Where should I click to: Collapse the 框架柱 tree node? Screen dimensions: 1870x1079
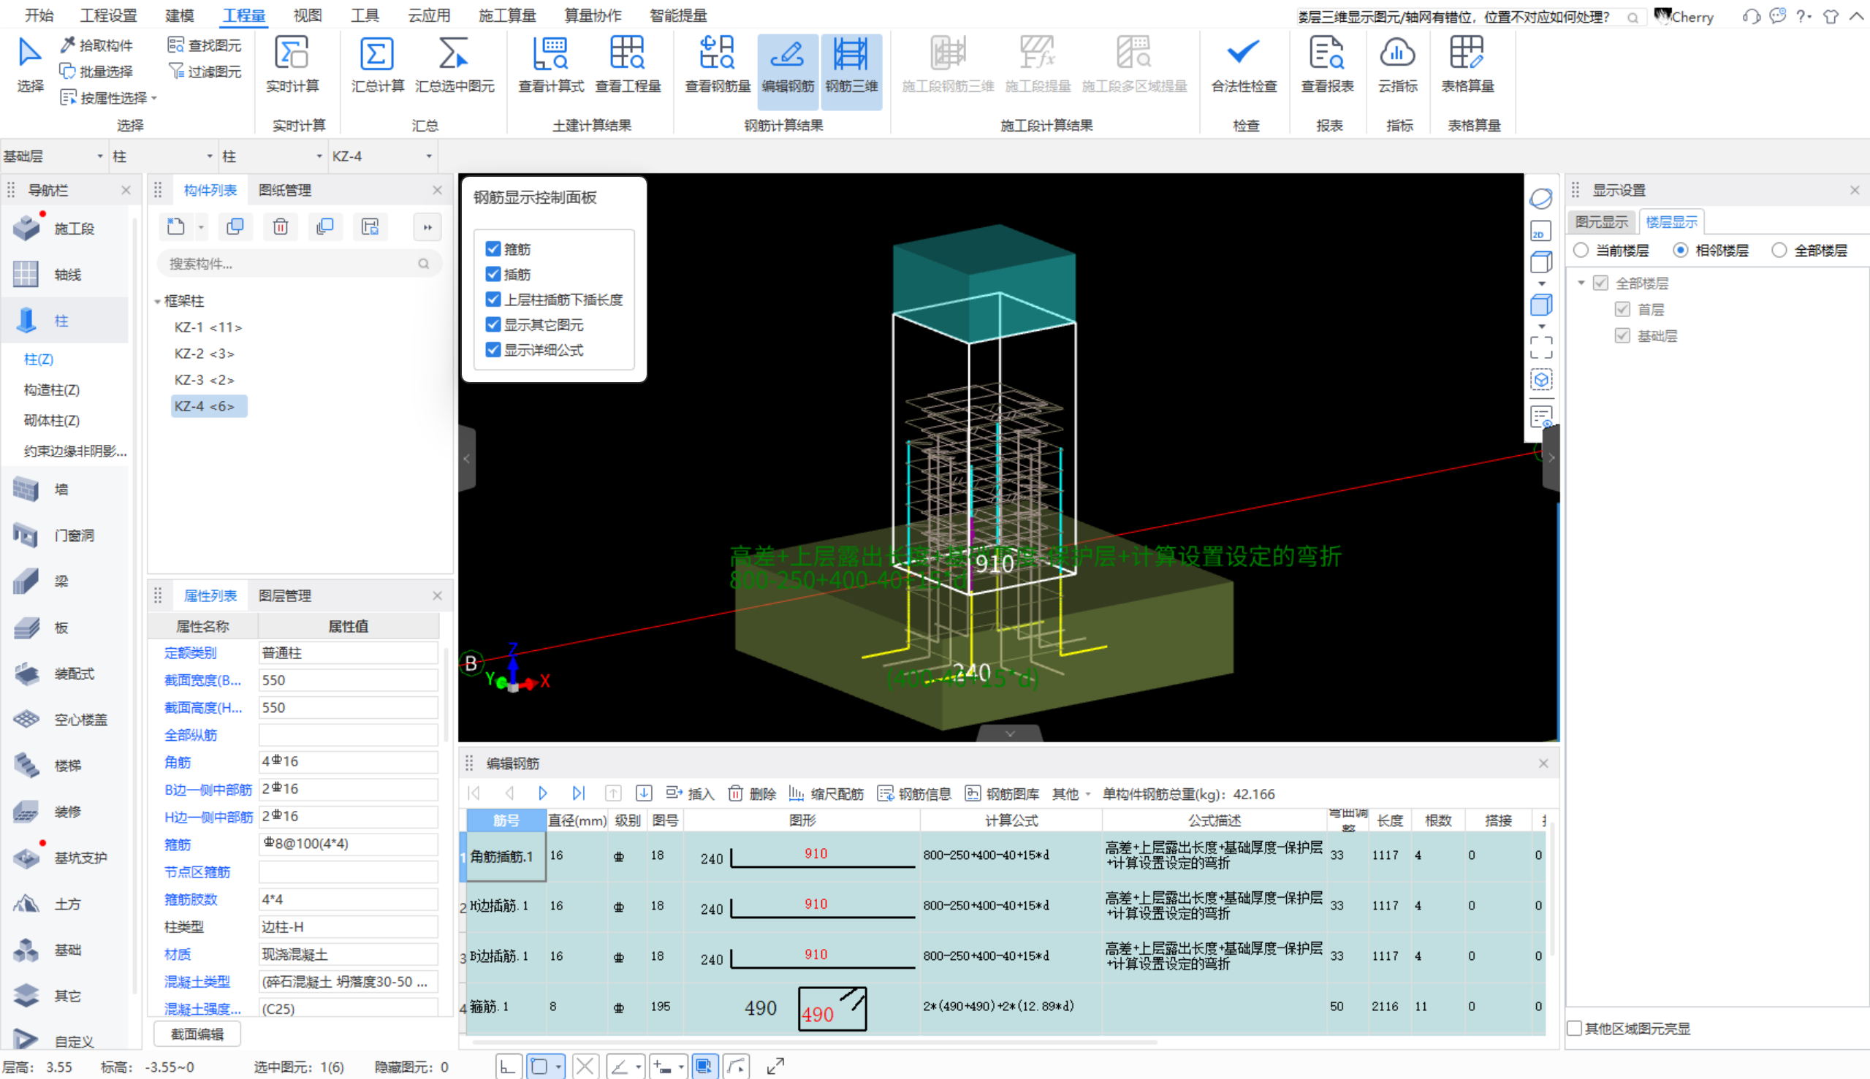(158, 302)
